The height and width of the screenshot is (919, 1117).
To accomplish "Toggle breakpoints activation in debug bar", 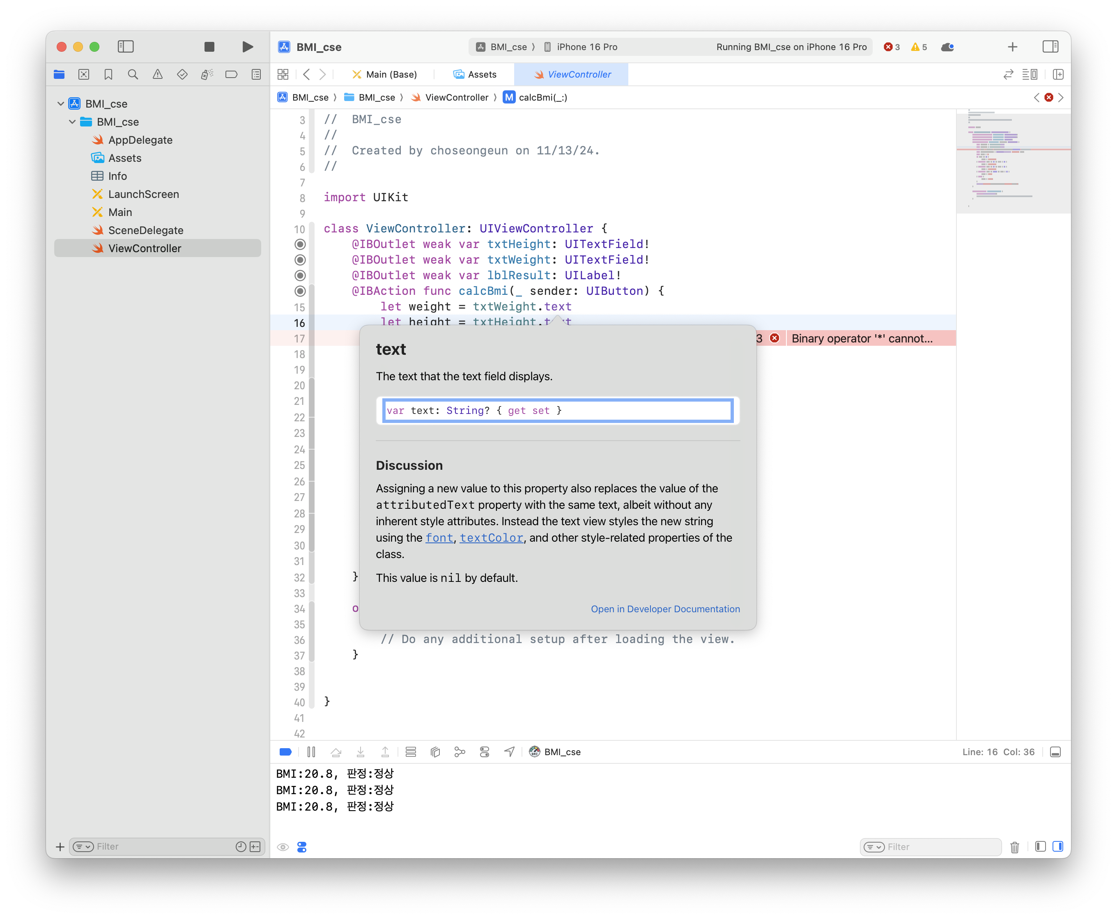I will click(285, 752).
